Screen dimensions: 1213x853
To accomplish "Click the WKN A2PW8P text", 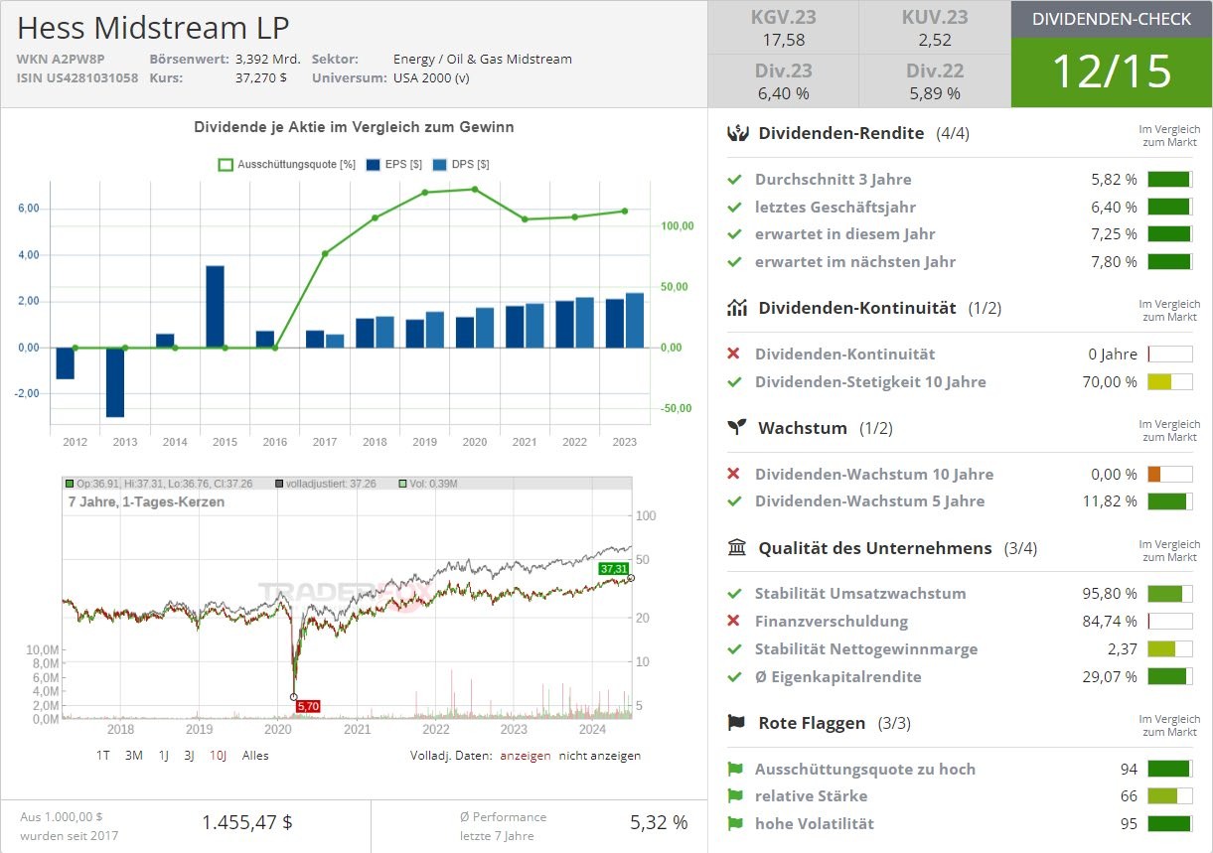I will tap(61, 60).
